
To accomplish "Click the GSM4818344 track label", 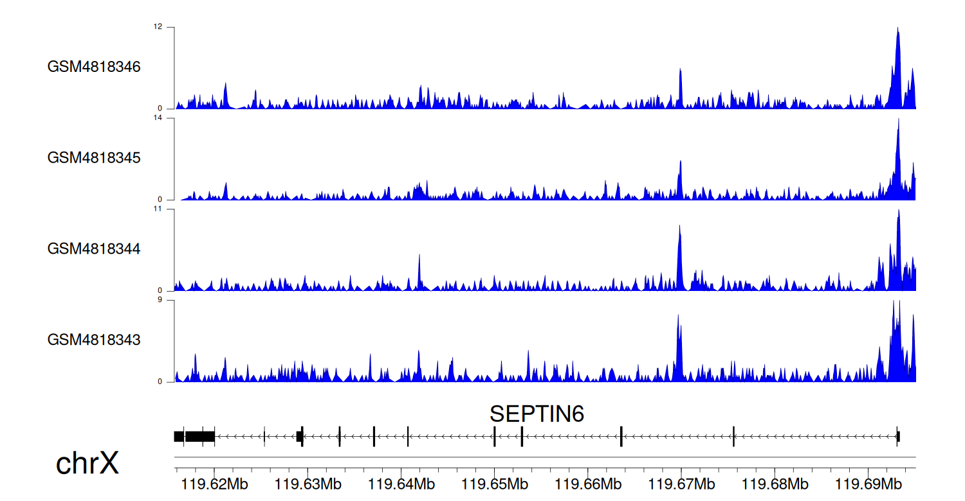I will tap(94, 249).
